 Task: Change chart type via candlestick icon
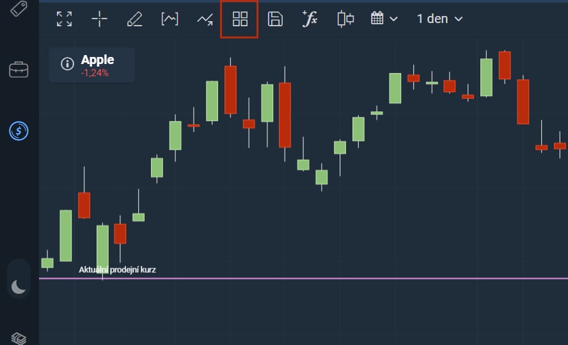345,19
